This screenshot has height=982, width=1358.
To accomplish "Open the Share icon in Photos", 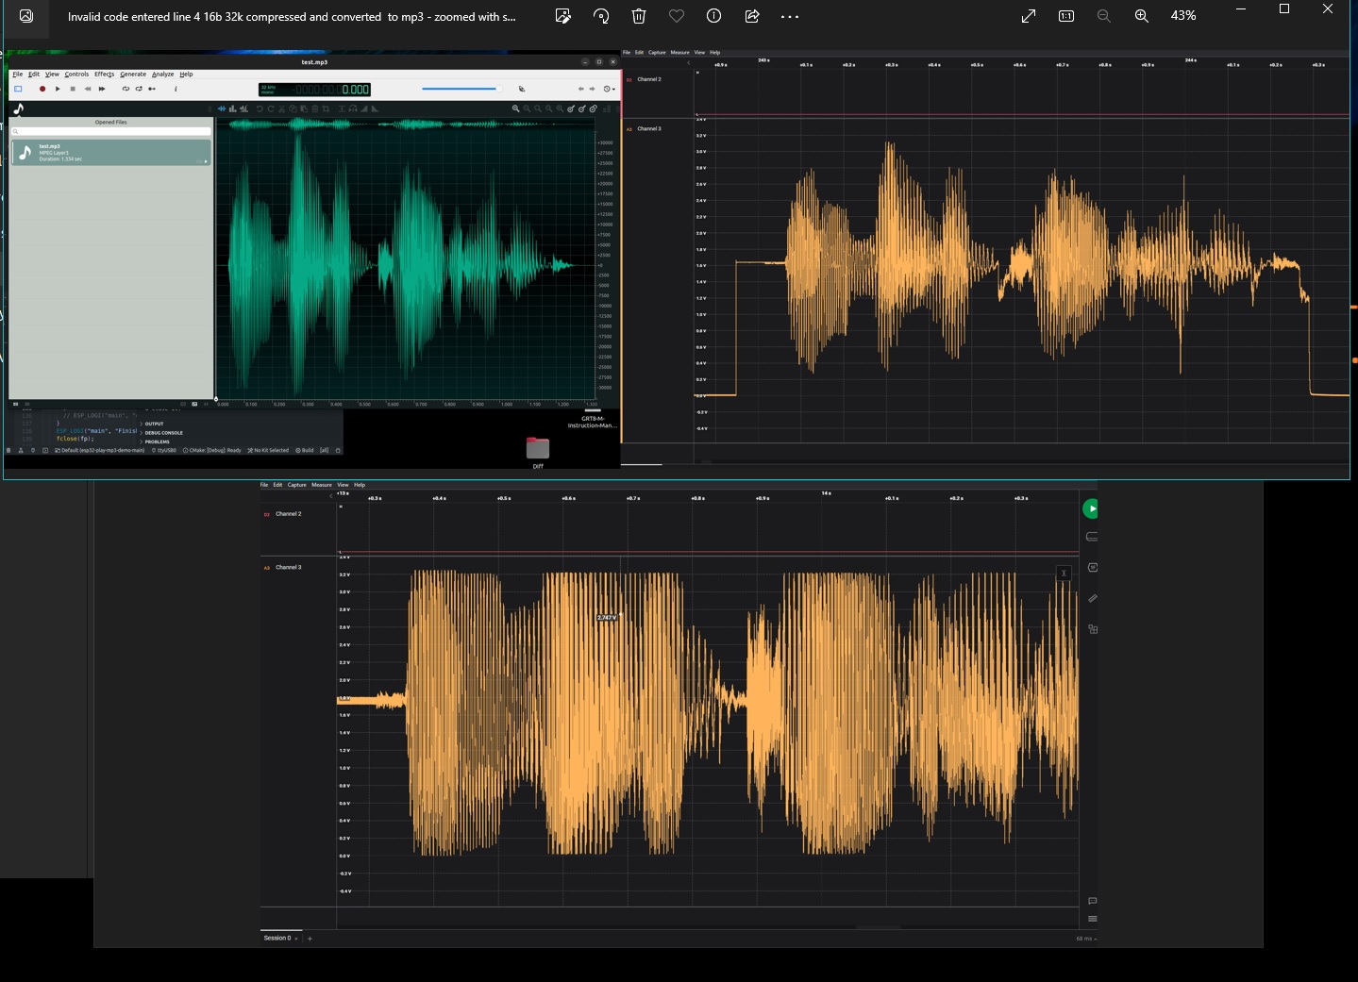I will pos(752,16).
